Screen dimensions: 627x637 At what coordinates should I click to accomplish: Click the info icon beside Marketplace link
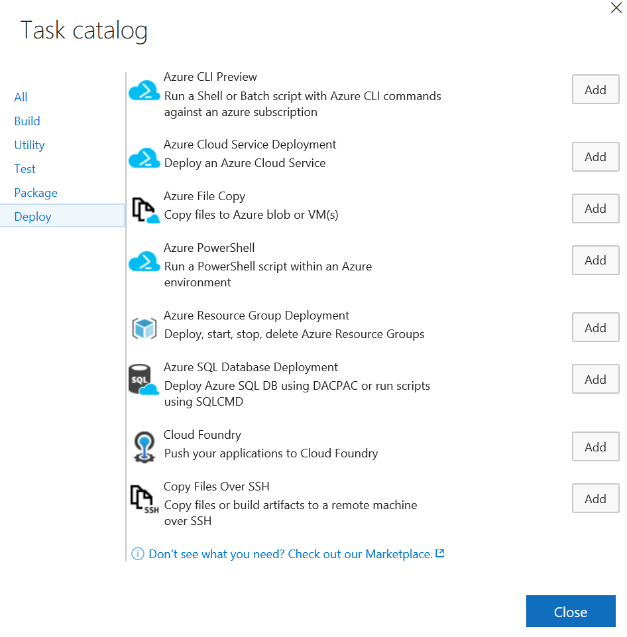point(138,553)
